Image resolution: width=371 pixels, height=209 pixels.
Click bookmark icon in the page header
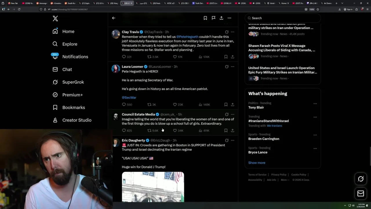[x=205, y=18]
